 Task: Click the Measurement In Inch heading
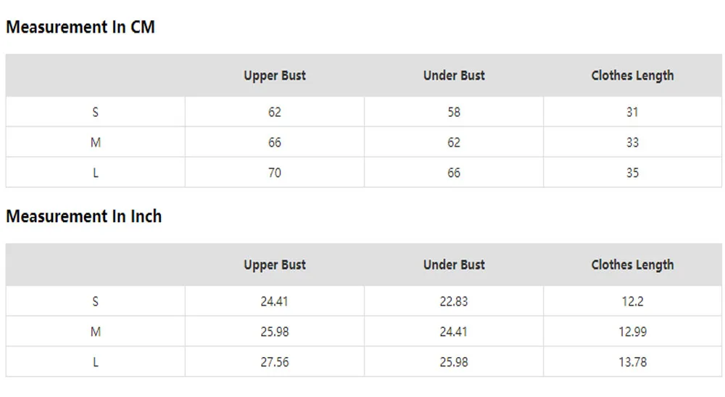[83, 216]
